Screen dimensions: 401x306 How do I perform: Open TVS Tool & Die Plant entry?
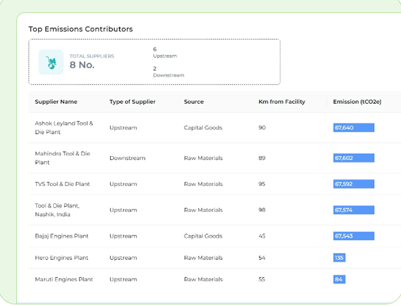62,184
